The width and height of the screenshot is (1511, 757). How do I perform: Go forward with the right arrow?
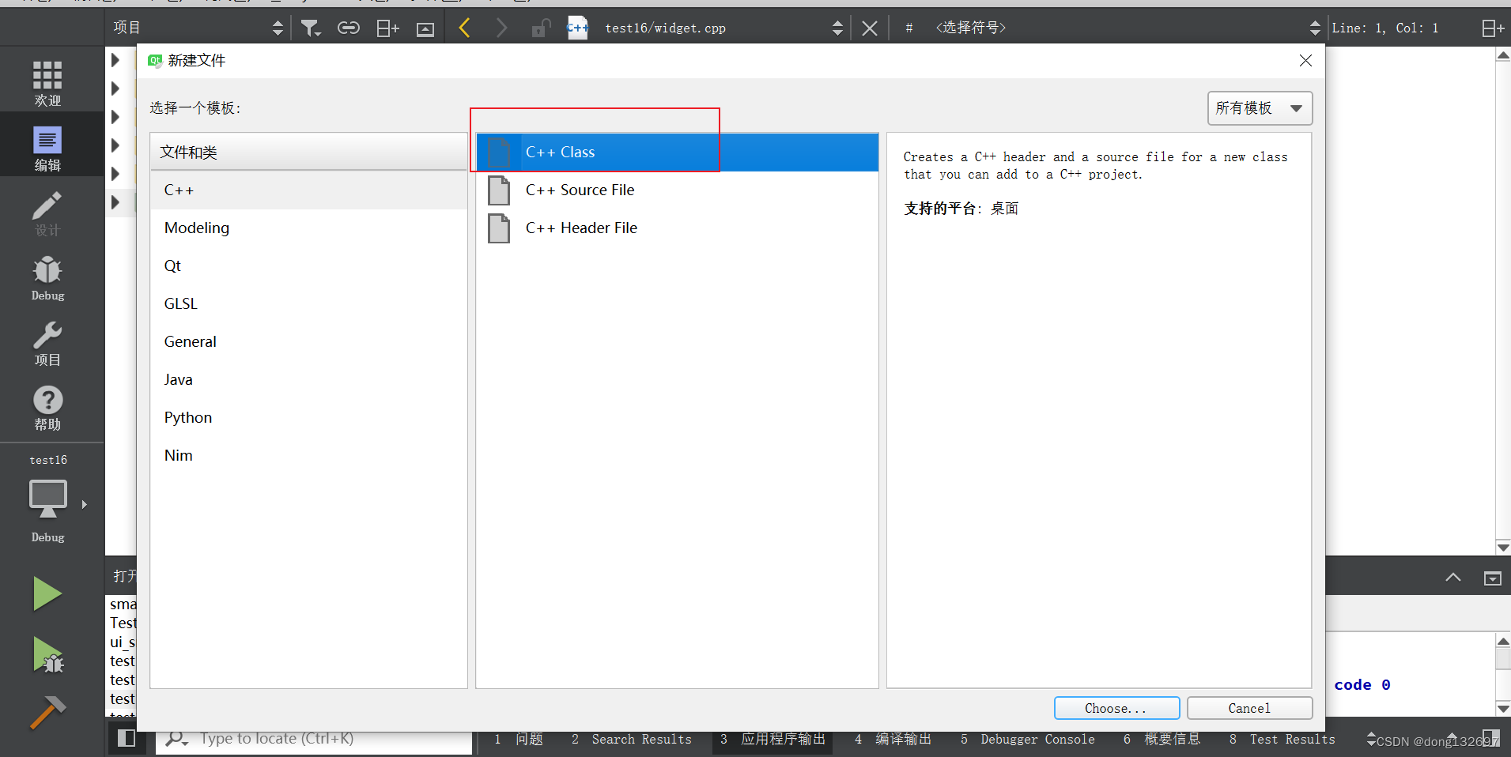[x=501, y=28]
